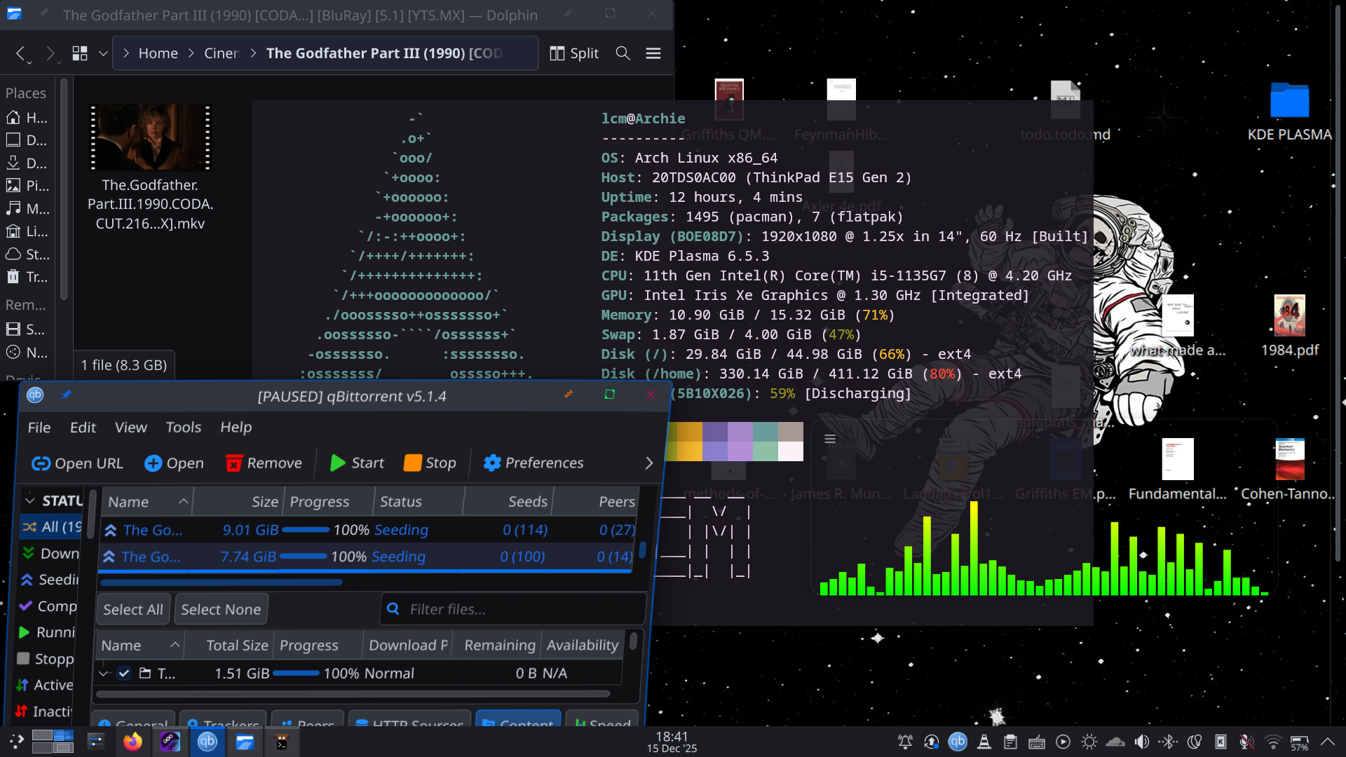Click the Open URL link icon
Viewport: 1346px width, 757px height.
pos(41,463)
